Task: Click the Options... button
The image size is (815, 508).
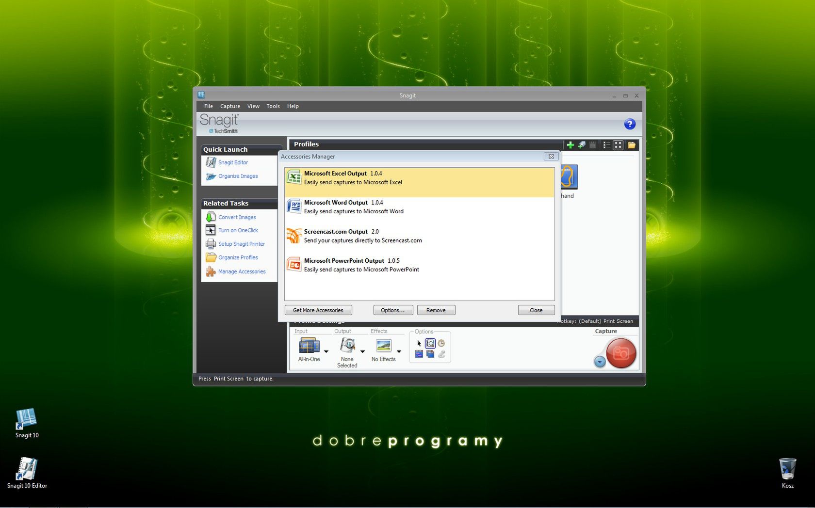Action: coord(393,310)
